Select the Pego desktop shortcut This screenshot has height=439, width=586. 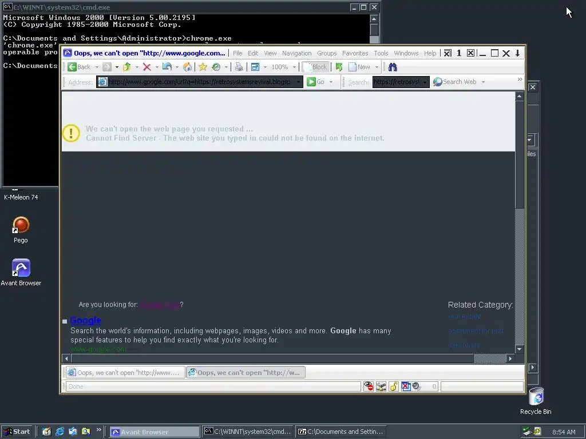21,230
